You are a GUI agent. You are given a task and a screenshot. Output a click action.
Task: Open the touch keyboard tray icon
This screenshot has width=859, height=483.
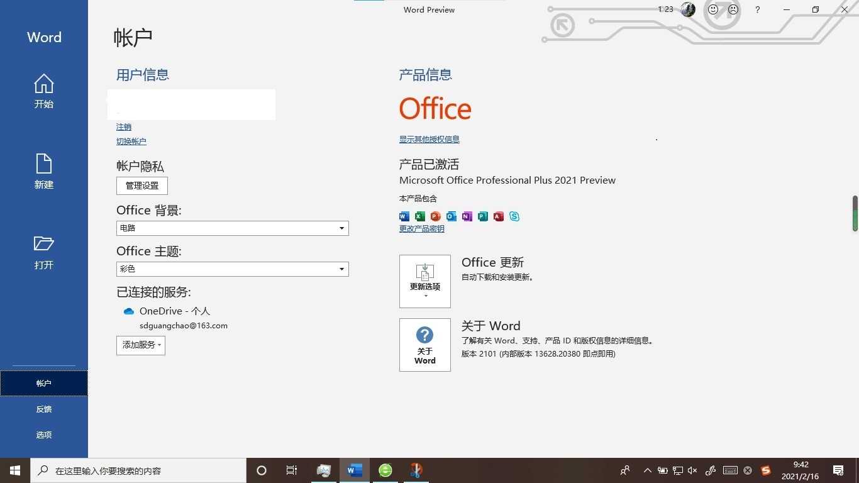[730, 470]
